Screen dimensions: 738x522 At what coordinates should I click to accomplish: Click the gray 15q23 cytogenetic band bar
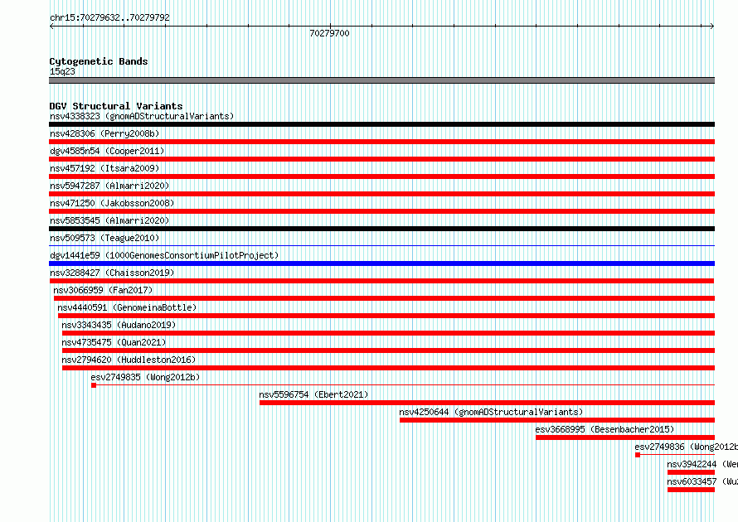(x=381, y=80)
